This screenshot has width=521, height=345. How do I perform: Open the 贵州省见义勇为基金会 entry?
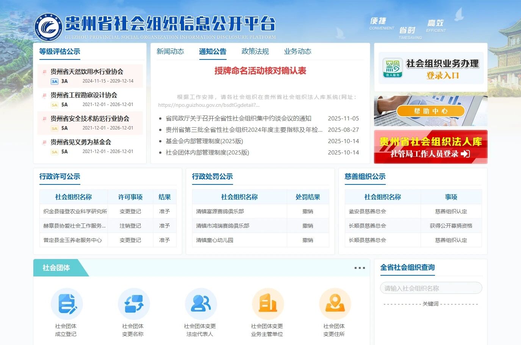click(81, 142)
